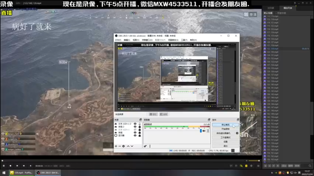Toggle visibility of 显示器 source
The width and height of the screenshot is (314, 176).
pyautogui.click(x=135, y=135)
